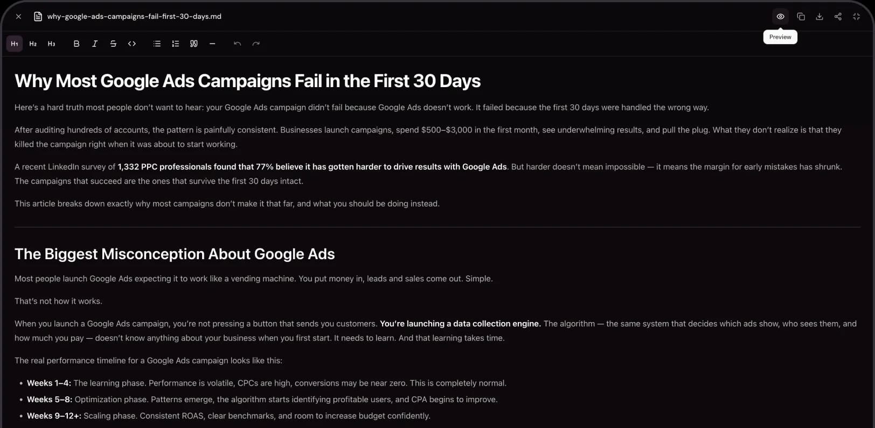Copy document contents
Viewport: 875px width, 428px height.
point(801,17)
